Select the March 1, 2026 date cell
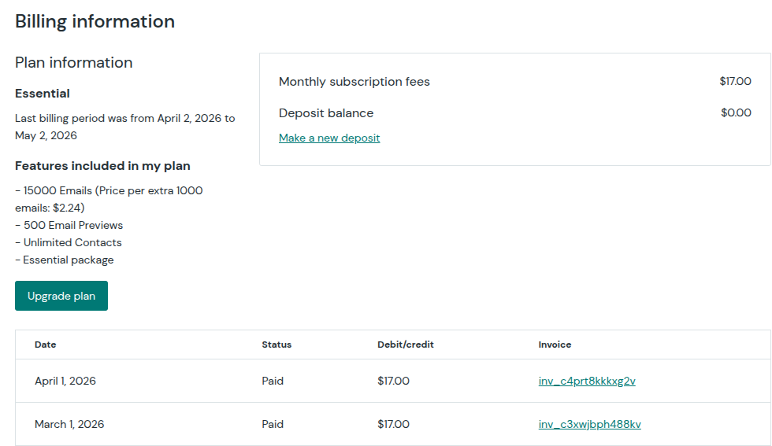The width and height of the screenshot is (772, 446). click(x=69, y=424)
